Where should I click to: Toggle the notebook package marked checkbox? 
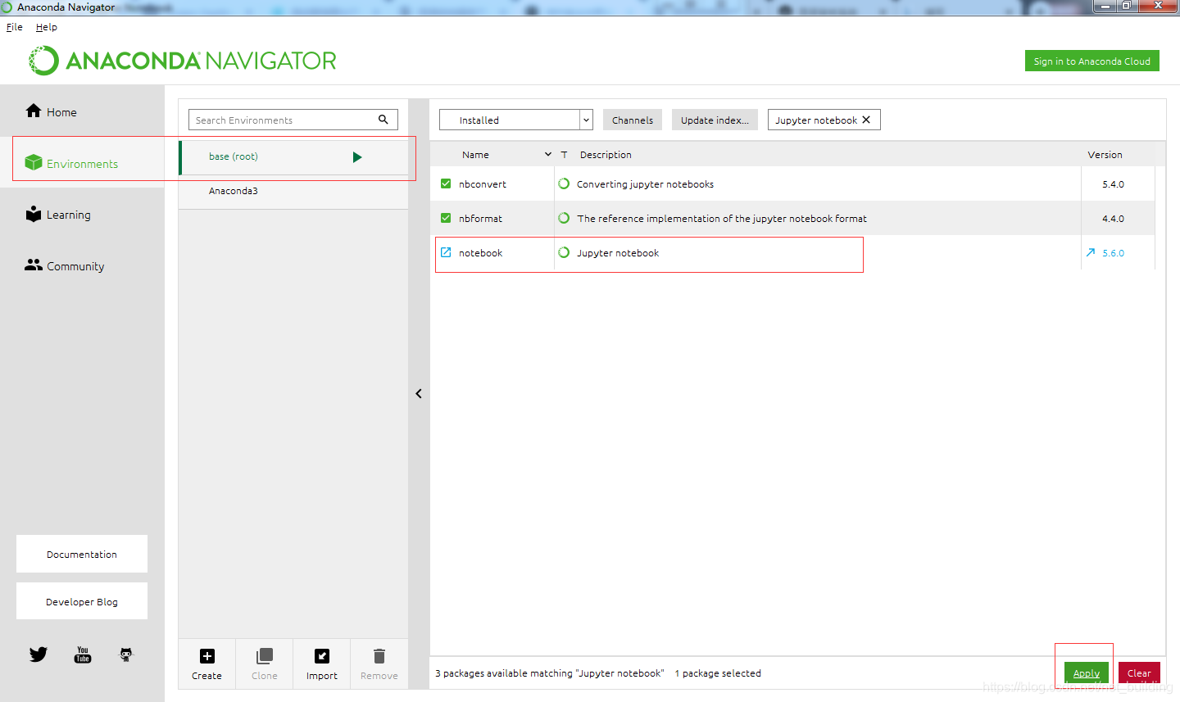pos(446,252)
